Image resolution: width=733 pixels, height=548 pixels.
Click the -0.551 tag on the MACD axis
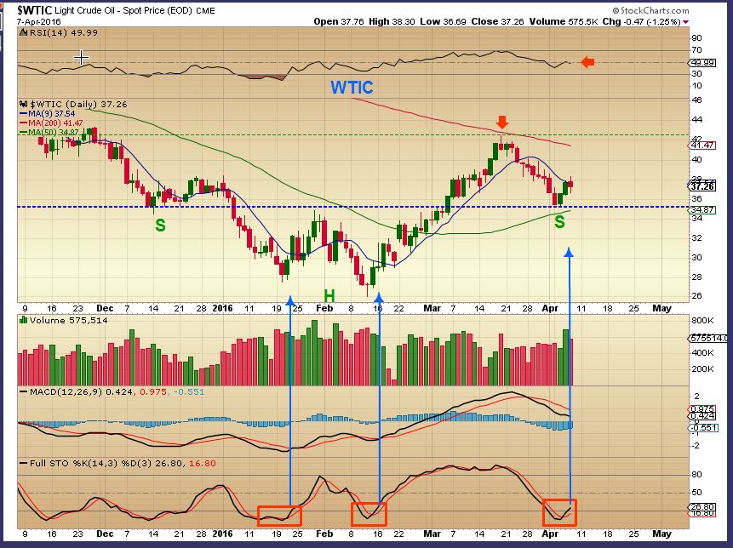point(704,427)
